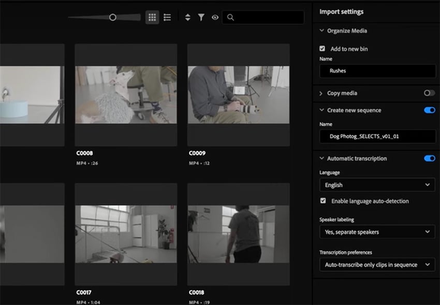Edit the Dog Photog_SELECTS_v01_01 sequence name
Screen dimensions: 440x305
(x=377, y=136)
